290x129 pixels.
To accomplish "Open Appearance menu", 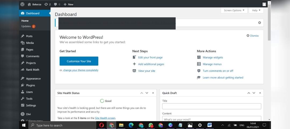I will coord(35,78).
